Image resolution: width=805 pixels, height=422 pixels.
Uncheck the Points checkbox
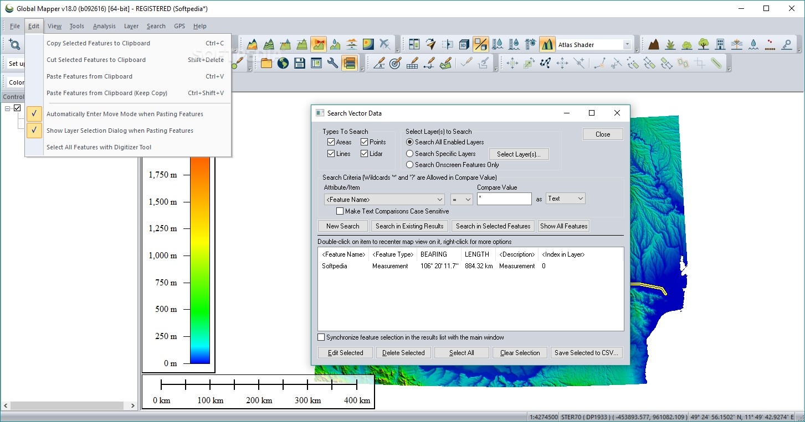pyautogui.click(x=364, y=142)
